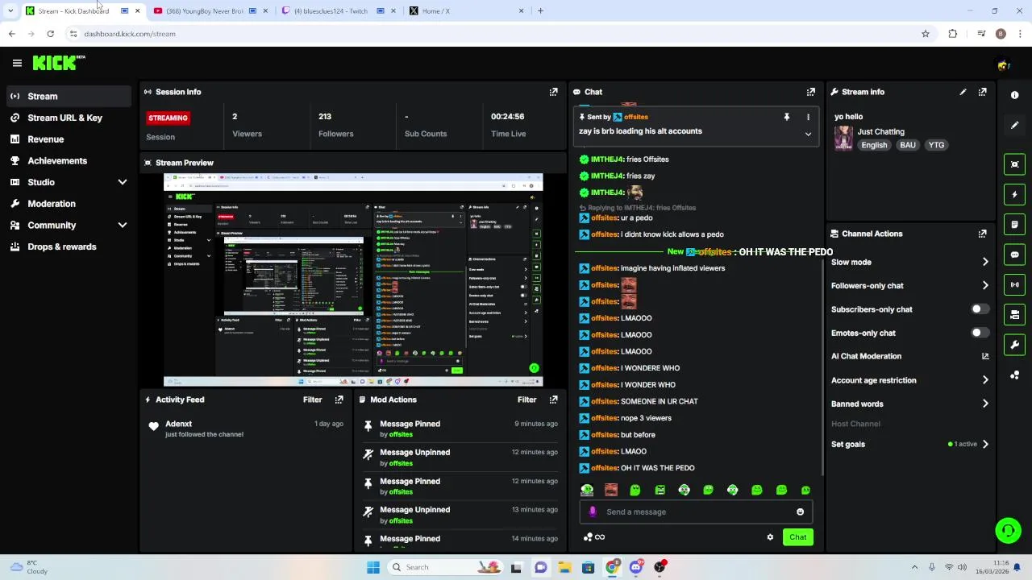Screen dimensions: 1032x580
Task: Open Followers-only chat options arrow
Action: point(985,285)
